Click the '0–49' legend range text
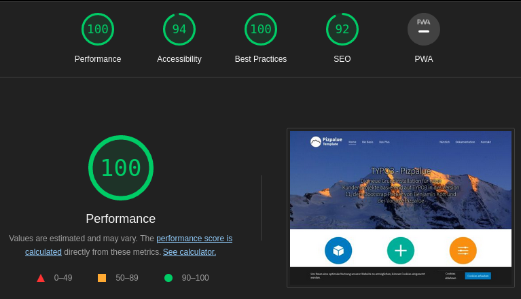Screen dimensions: 521x299 point(63,278)
